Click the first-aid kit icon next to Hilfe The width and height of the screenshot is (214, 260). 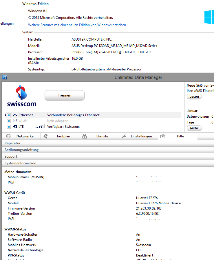[x=163, y=136]
